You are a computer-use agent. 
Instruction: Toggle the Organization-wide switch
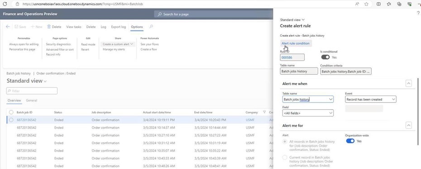350,141
